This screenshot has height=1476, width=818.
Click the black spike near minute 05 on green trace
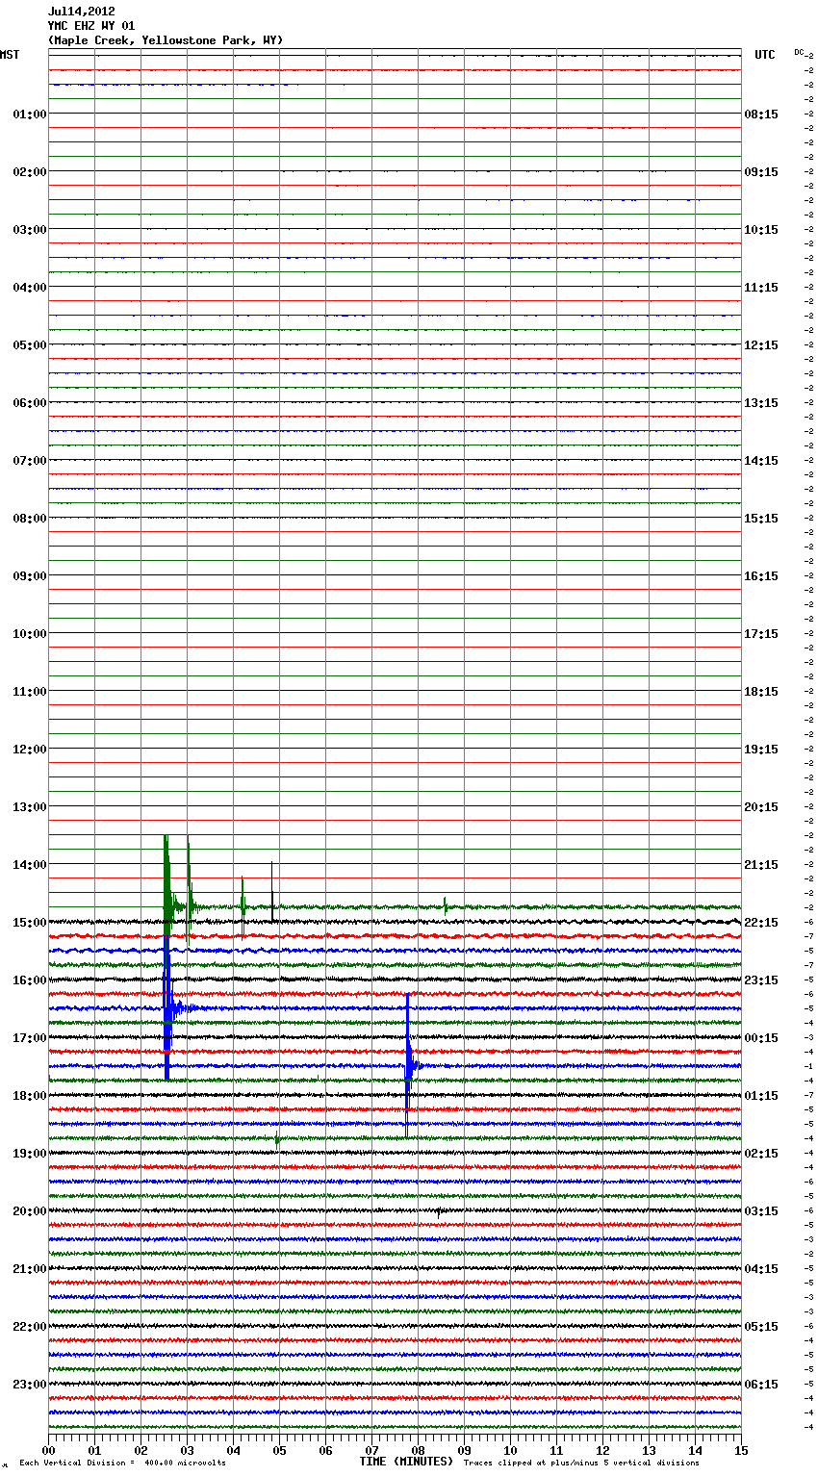click(x=272, y=891)
